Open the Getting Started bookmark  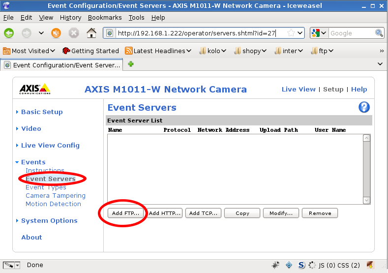pos(90,51)
